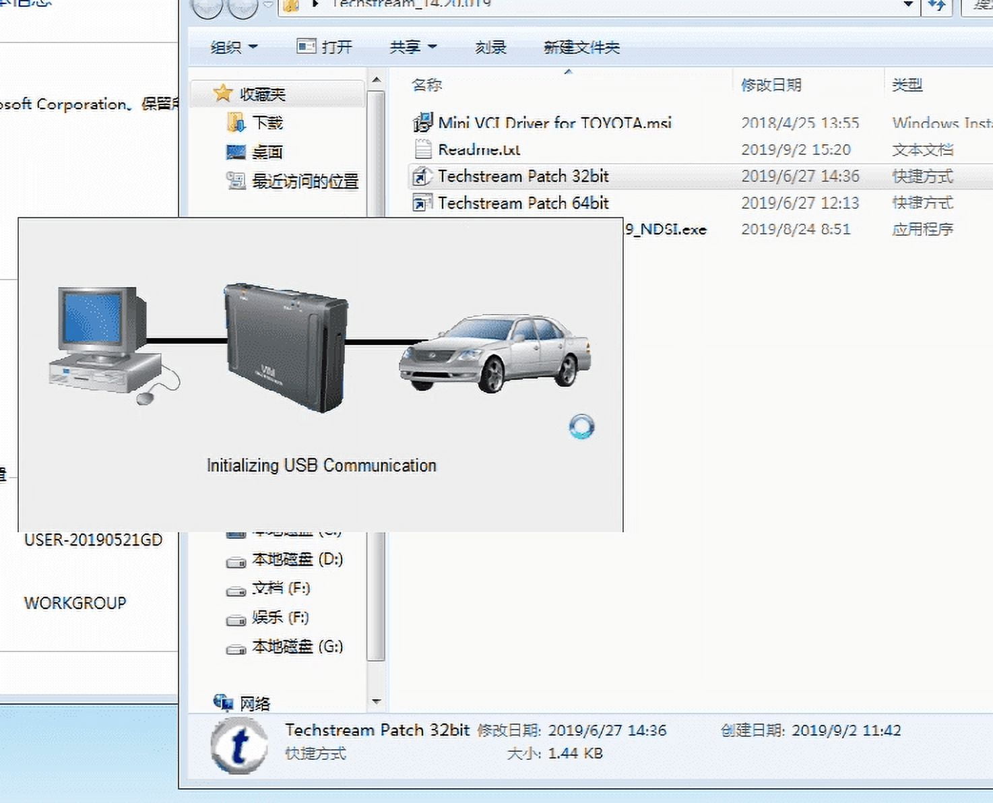Open Recent Places icon (最近访问的位置)
This screenshot has height=803, width=993.
pos(236,181)
